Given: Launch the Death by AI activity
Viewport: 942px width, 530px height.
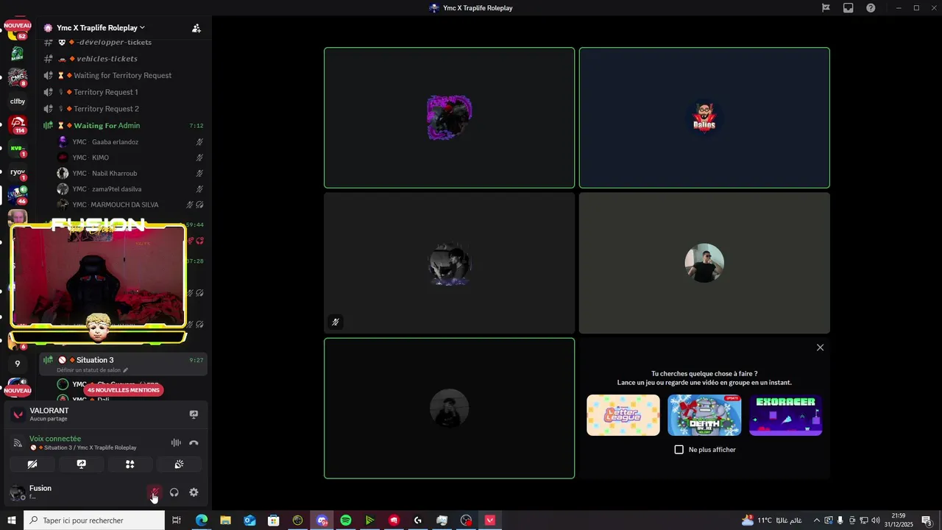Looking at the screenshot, I should pos(704,415).
